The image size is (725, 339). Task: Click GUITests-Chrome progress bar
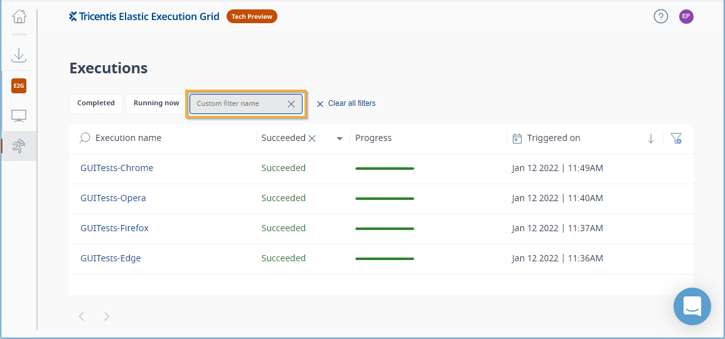(x=385, y=169)
